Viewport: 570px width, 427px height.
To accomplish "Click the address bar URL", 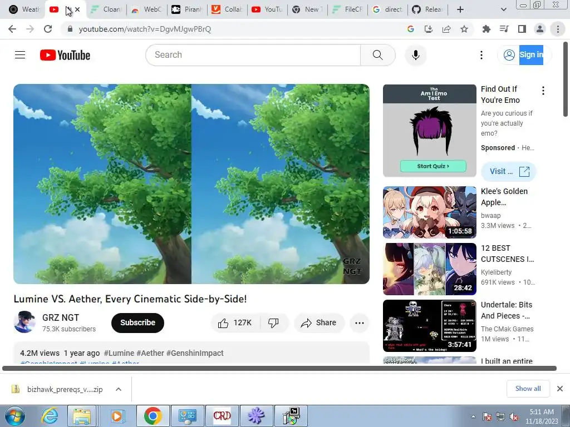I will [145, 29].
